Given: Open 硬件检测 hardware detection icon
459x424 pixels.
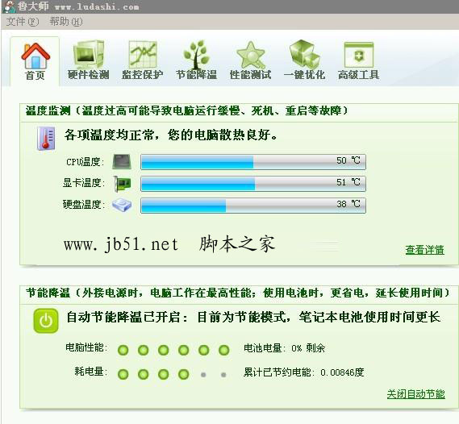Looking at the screenshot, I should 89,54.
